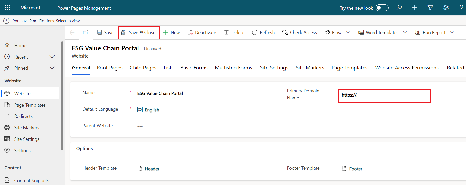This screenshot has height=185, width=466.
Task: Select Websites in sidebar
Action: point(30,93)
